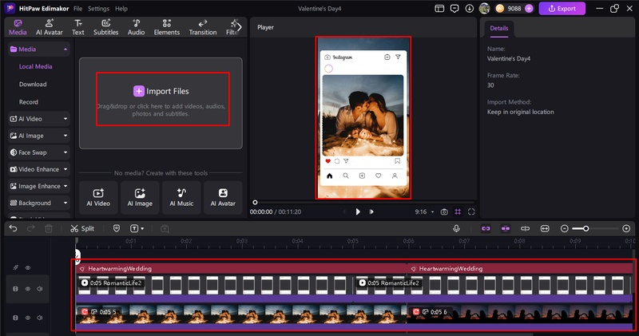Expand the Face Swap section
This screenshot has width=639, height=336.
pyautogui.click(x=65, y=152)
